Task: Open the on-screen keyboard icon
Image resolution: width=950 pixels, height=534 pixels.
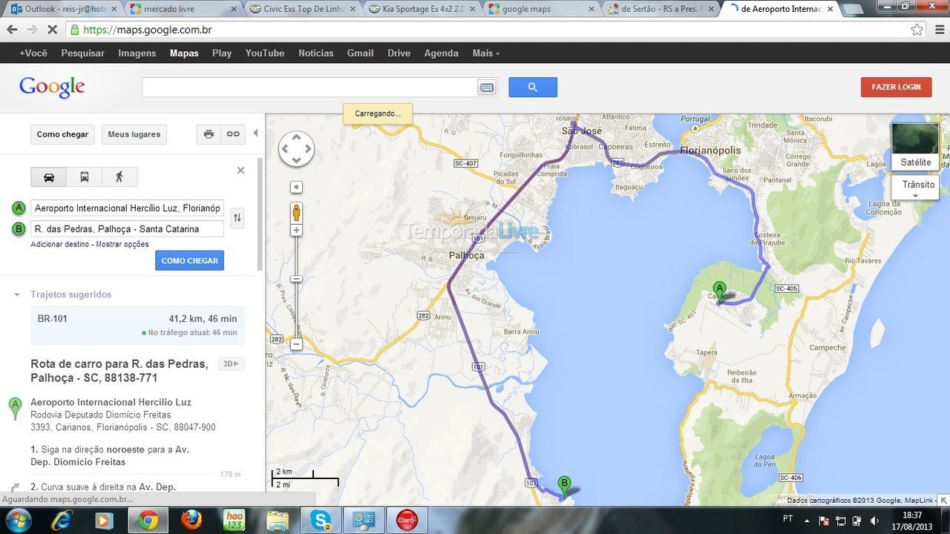Action: 487,88
